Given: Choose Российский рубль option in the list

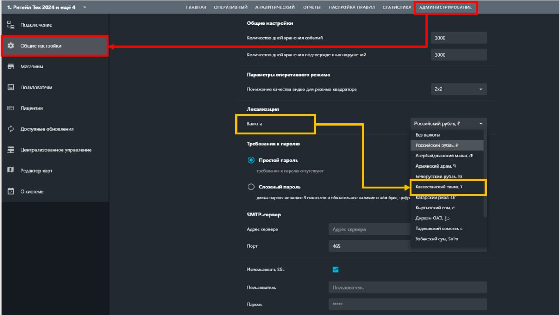Looking at the screenshot, I should pos(447,145).
